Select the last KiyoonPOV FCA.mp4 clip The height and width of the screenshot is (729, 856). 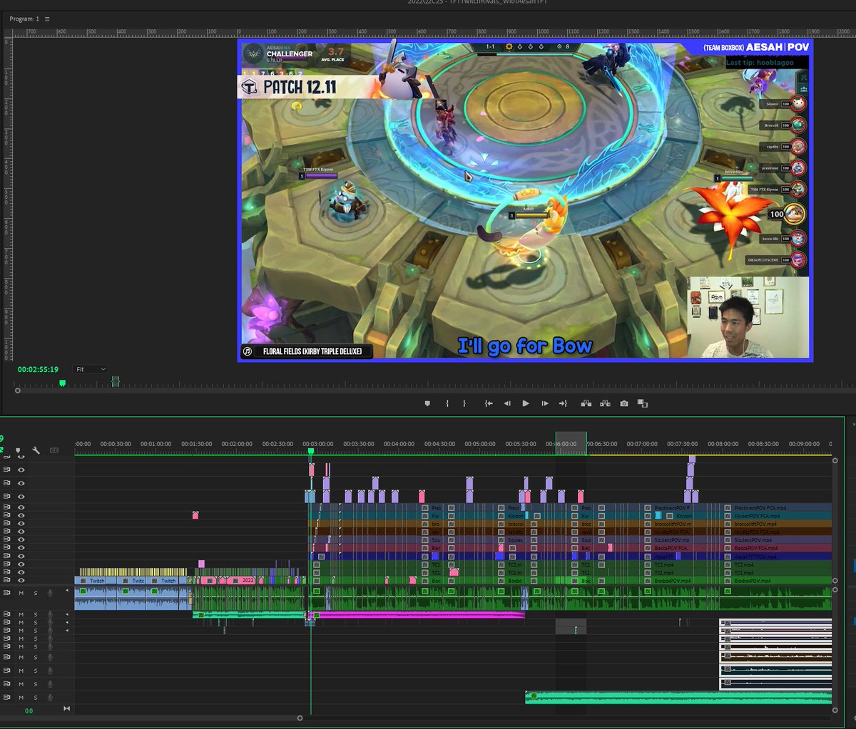775,515
